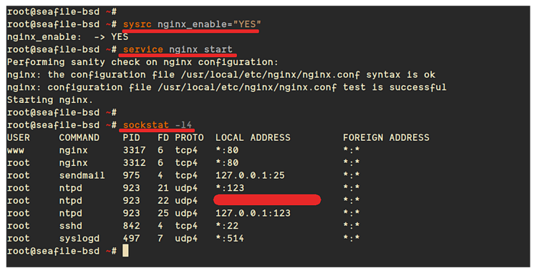The height and width of the screenshot is (273, 537).
Task: Click PID 3317 in the nginx row
Action: coord(135,150)
